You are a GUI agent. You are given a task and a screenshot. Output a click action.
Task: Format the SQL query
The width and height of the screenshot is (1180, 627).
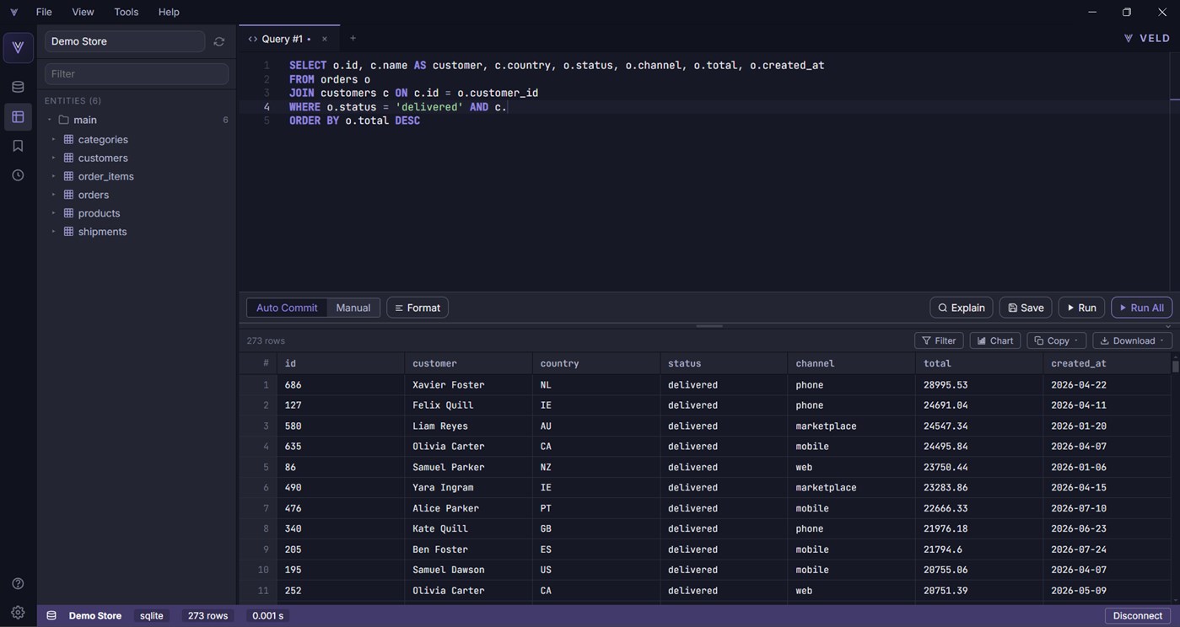click(x=418, y=308)
